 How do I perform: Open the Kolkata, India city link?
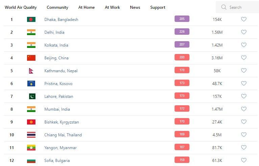click(56, 45)
